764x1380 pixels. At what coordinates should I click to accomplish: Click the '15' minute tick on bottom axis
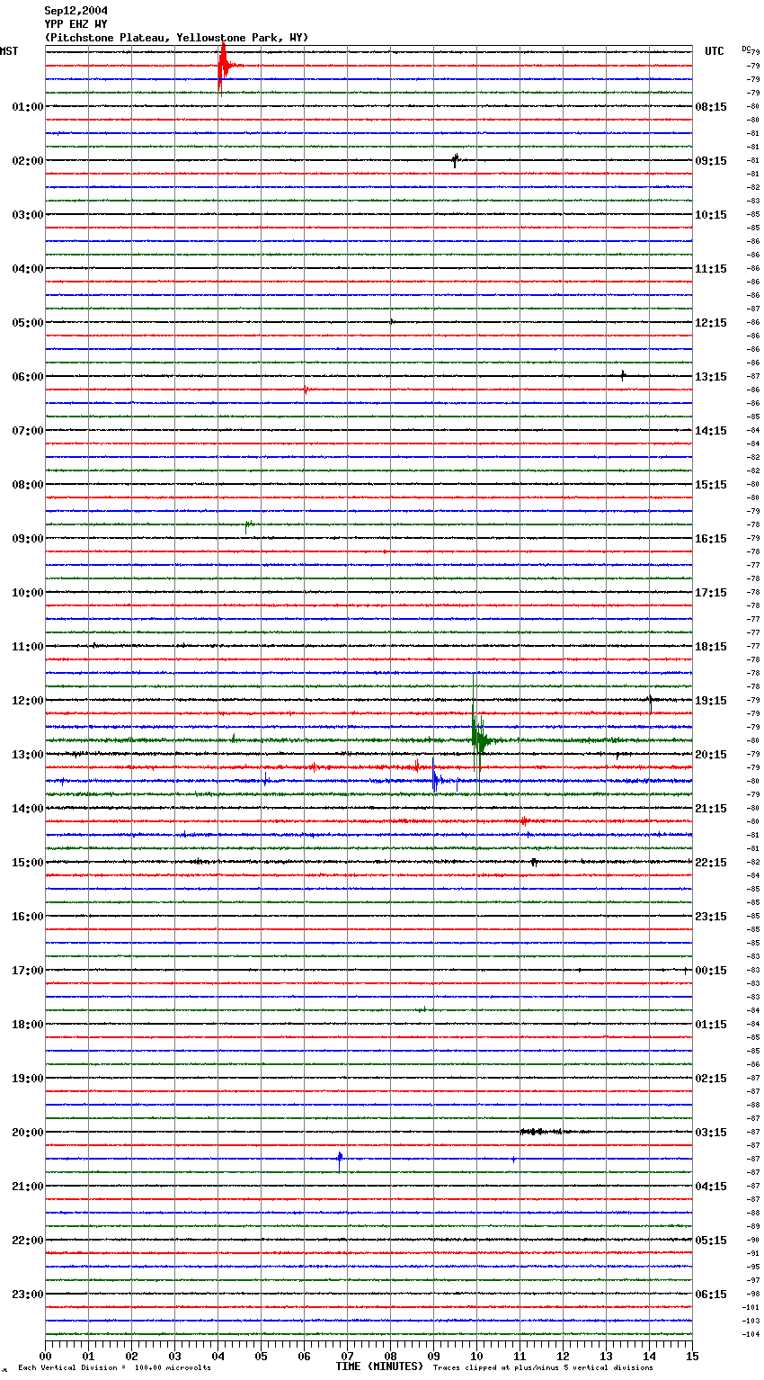tap(692, 1356)
